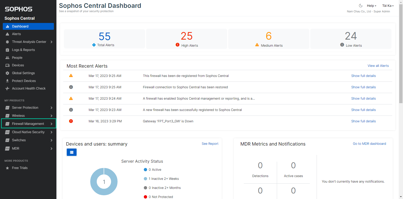Expand the Cloud Native Security chevron
The height and width of the screenshot is (199, 403).
tap(51, 132)
